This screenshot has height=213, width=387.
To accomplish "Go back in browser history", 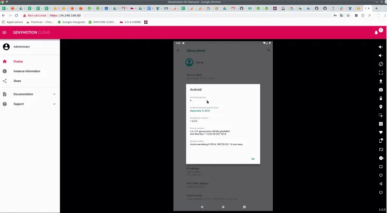I will point(3,15).
